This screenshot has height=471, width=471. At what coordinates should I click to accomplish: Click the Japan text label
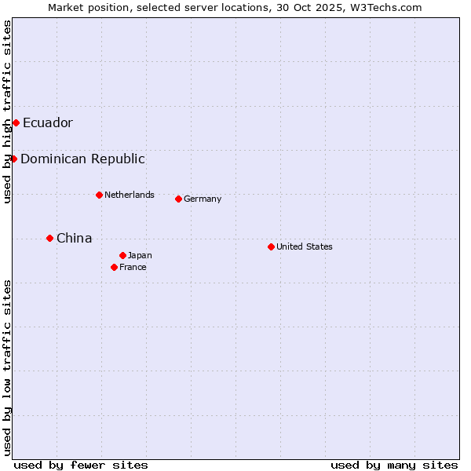[140, 255]
